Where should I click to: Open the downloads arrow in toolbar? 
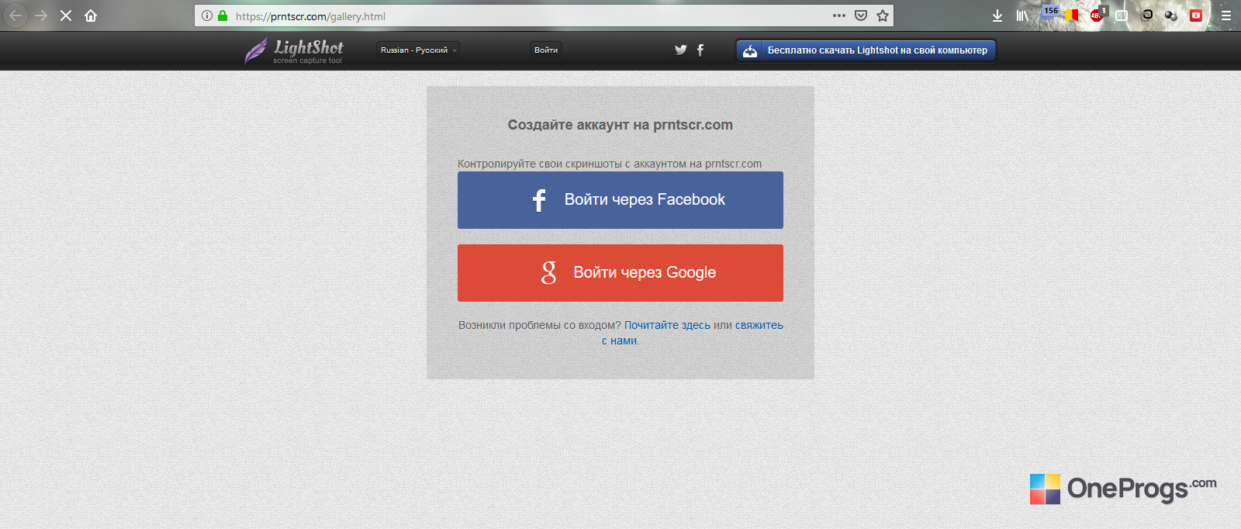click(x=997, y=16)
